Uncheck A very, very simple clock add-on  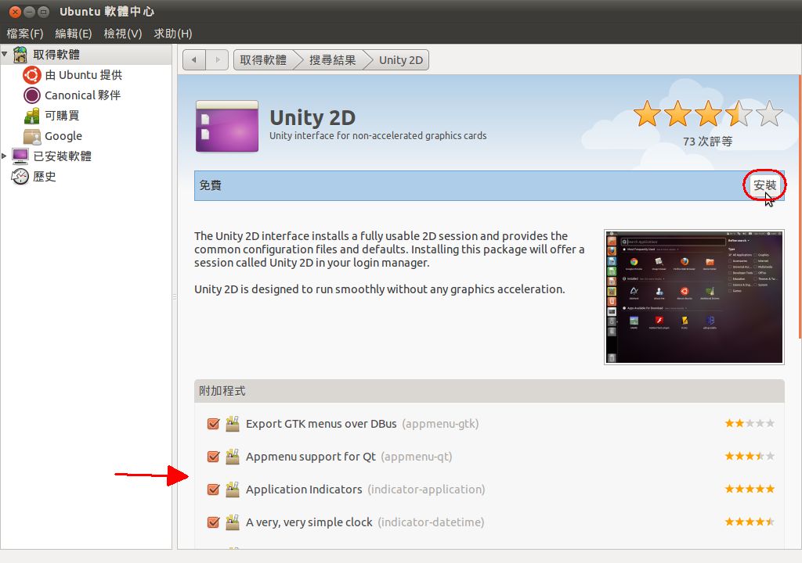coord(213,522)
